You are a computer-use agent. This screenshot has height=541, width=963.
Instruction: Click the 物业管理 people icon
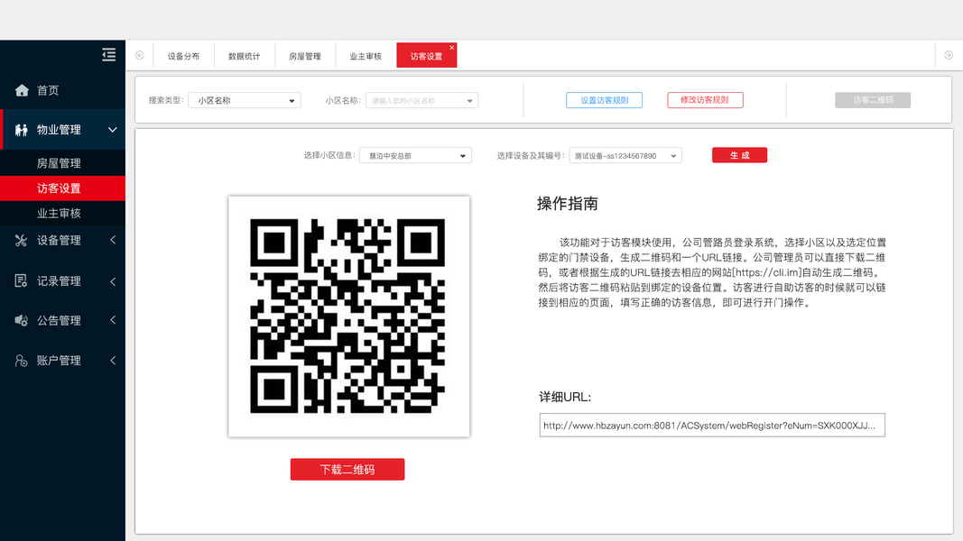coord(22,130)
